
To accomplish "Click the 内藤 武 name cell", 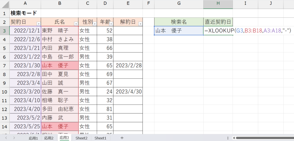I will tap(59, 118).
